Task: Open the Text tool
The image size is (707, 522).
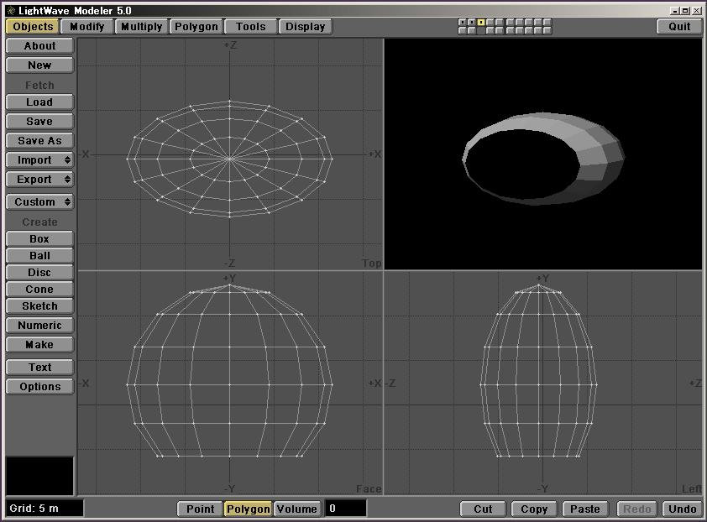Action: click(x=39, y=368)
